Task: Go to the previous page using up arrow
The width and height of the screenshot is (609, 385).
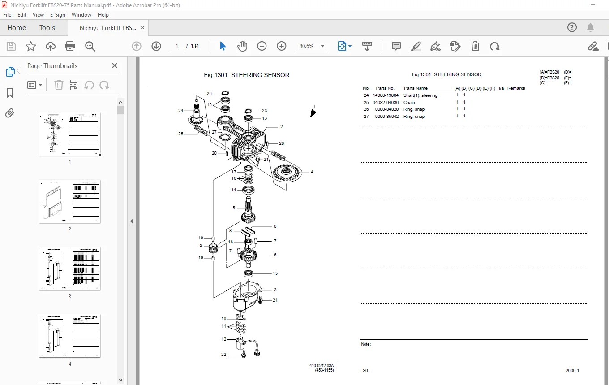Action: click(137, 46)
